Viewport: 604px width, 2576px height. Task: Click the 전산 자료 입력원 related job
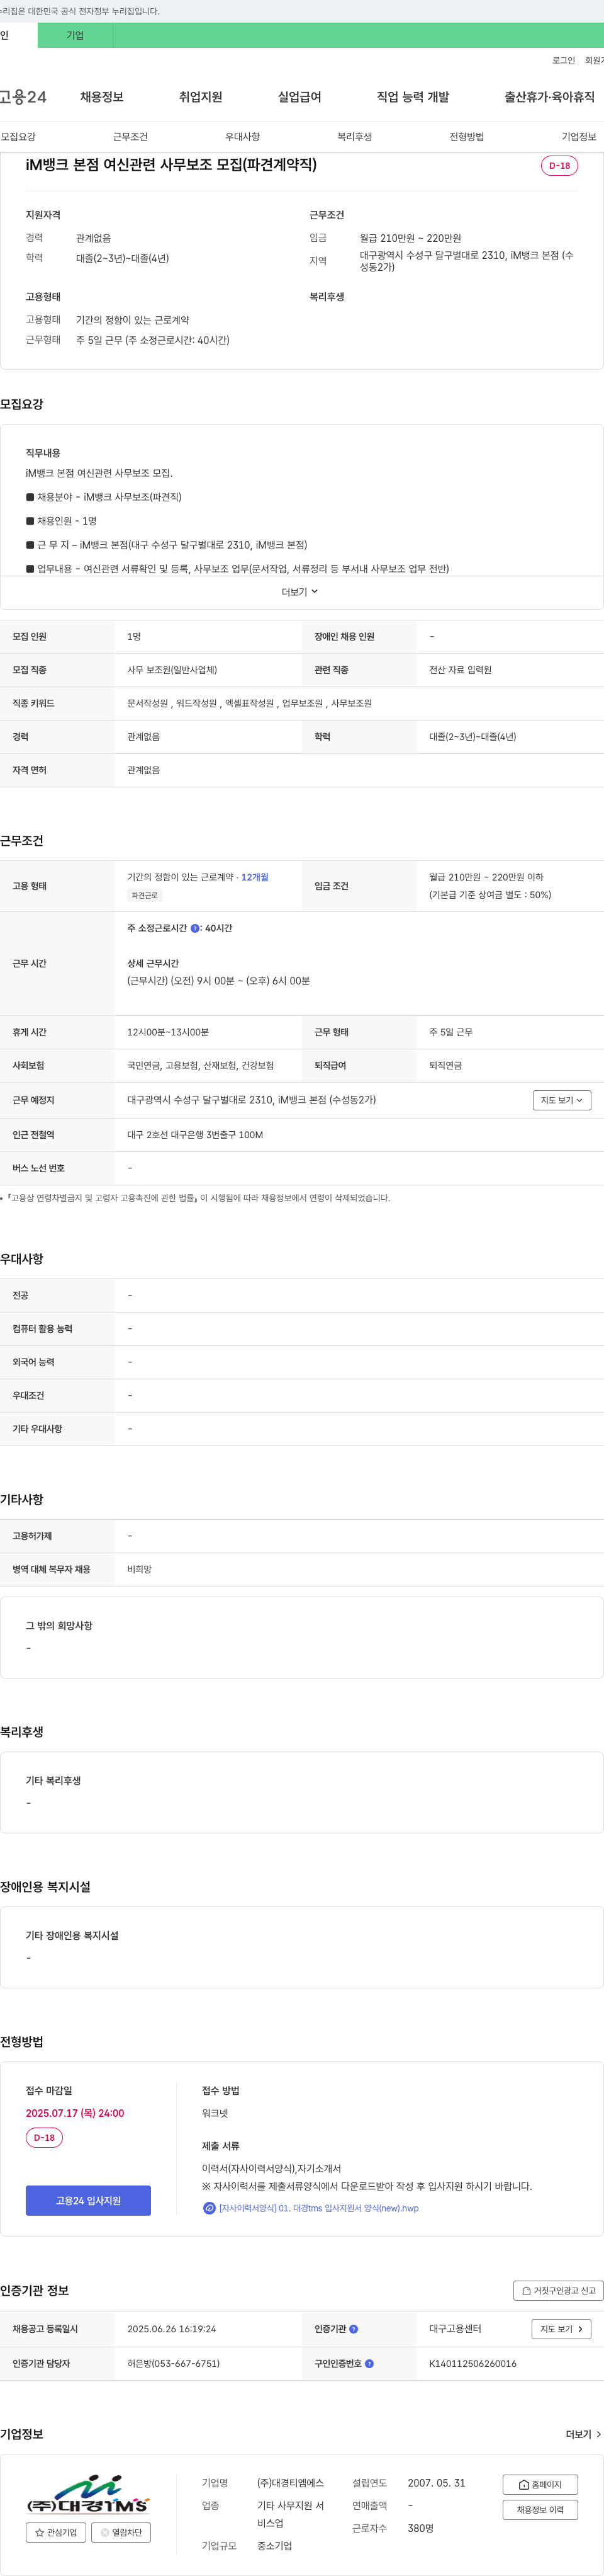click(461, 670)
